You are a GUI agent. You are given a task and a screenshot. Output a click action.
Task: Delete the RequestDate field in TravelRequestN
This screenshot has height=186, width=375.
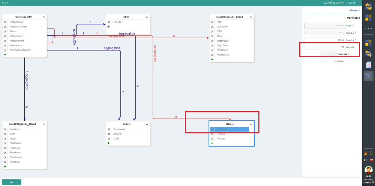(x=5, y=22)
